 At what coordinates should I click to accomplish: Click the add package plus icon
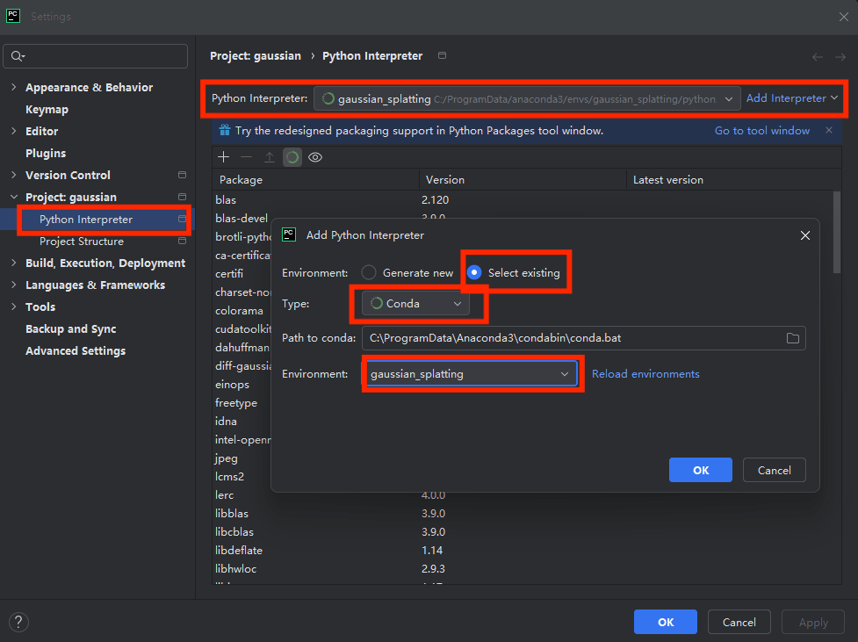coord(224,157)
